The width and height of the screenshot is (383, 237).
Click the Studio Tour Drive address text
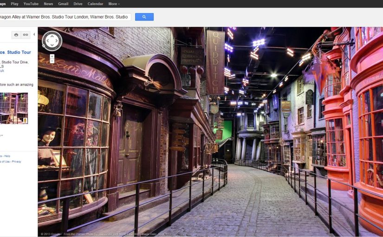[15, 62]
